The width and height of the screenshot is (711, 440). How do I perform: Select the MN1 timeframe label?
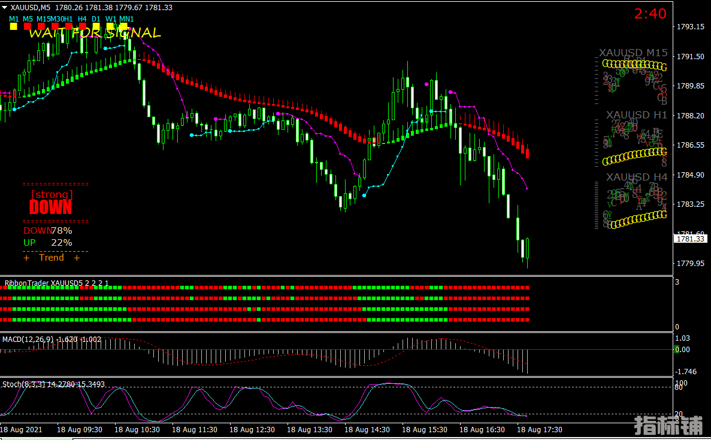click(x=126, y=19)
